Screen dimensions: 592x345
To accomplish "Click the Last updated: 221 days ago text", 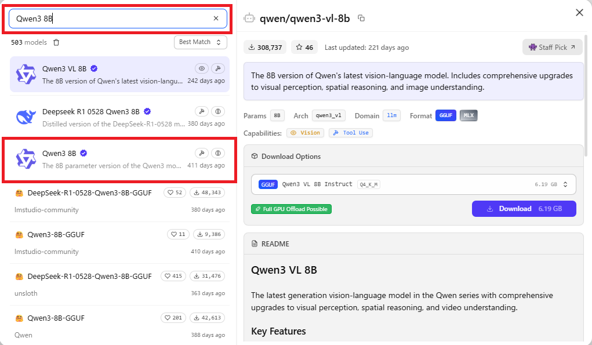I will click(x=366, y=48).
